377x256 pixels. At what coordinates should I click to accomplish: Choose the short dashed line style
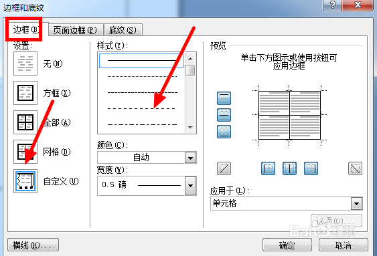pyautogui.click(x=142, y=92)
